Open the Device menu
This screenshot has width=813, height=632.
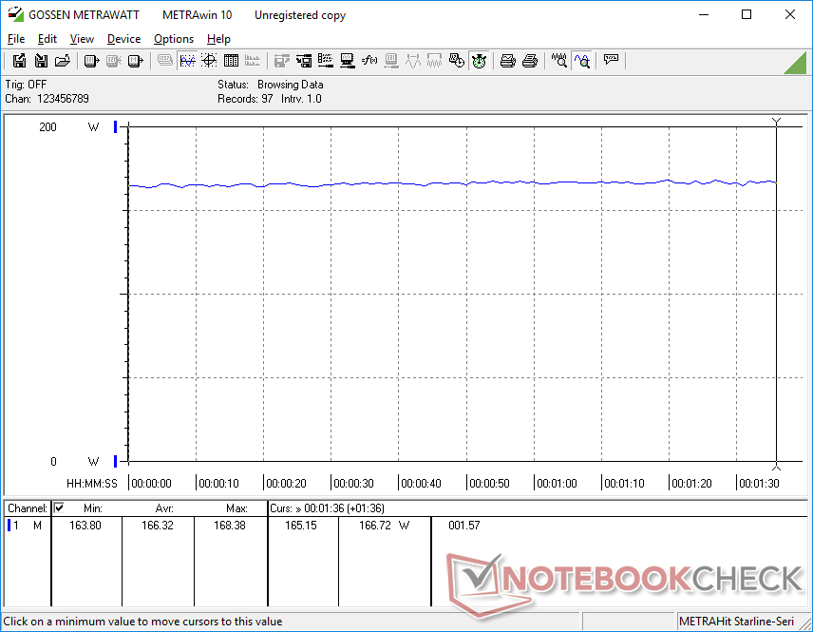[x=123, y=39]
